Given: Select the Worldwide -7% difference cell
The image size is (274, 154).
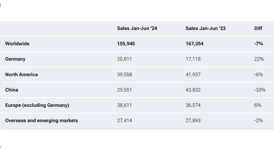Looking at the screenshot, I should click(x=259, y=44).
